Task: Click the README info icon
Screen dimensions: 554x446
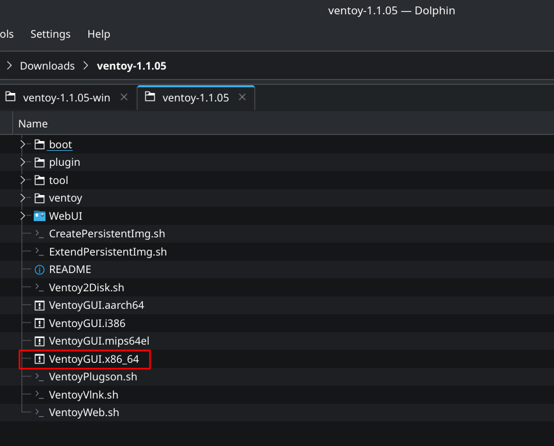Action: click(x=40, y=270)
